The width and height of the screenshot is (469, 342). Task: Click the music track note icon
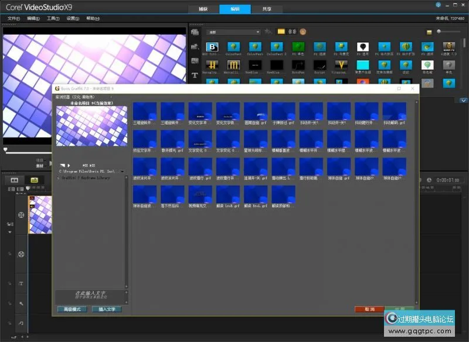tap(21, 323)
